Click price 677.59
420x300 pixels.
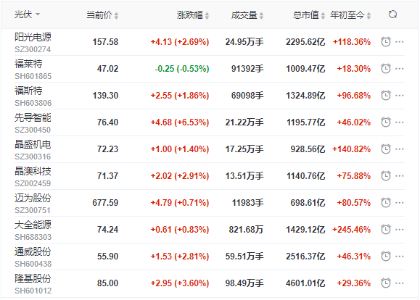(105, 203)
